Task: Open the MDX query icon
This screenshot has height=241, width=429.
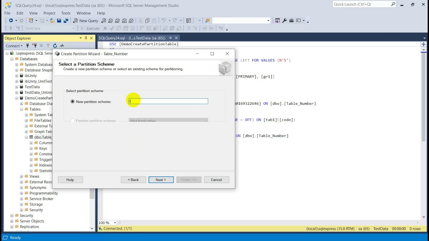Action: [x=111, y=21]
